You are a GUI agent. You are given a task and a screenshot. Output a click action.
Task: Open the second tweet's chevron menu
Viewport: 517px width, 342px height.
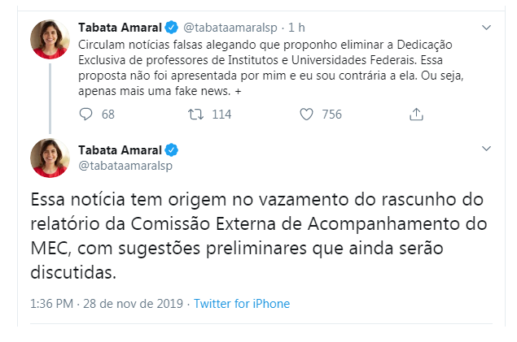(486, 149)
